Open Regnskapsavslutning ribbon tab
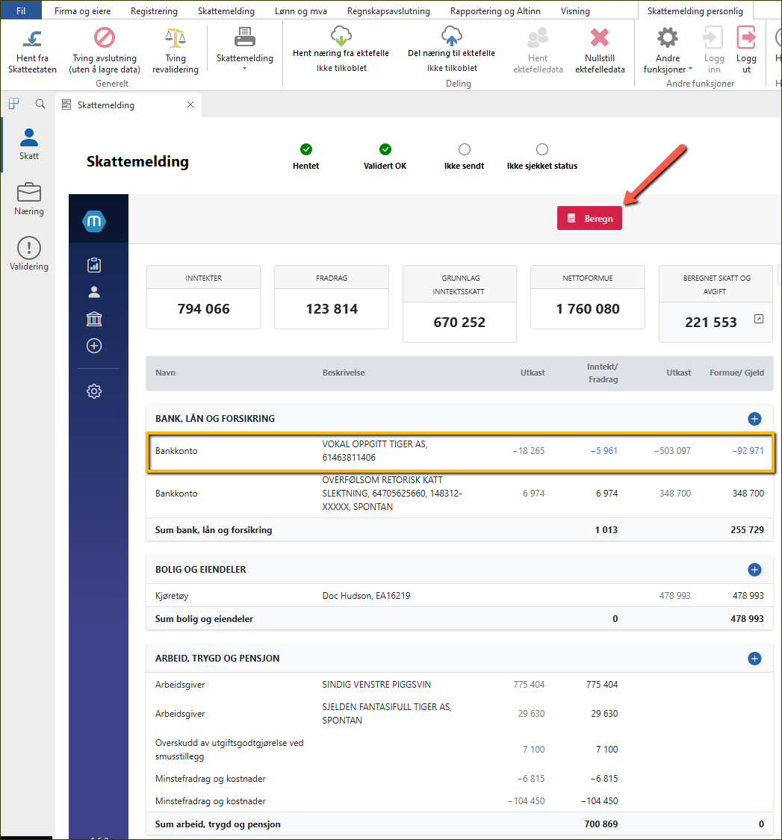782x840 pixels. 388,10
